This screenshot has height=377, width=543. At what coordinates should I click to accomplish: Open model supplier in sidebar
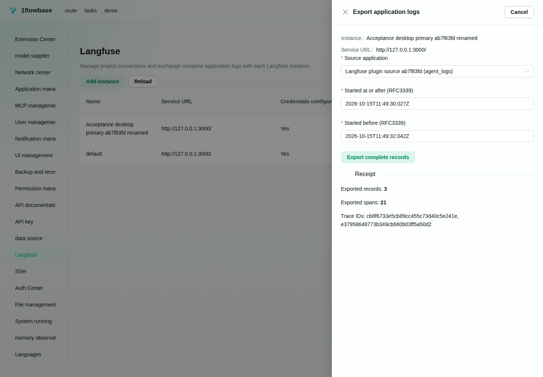pos(34,56)
